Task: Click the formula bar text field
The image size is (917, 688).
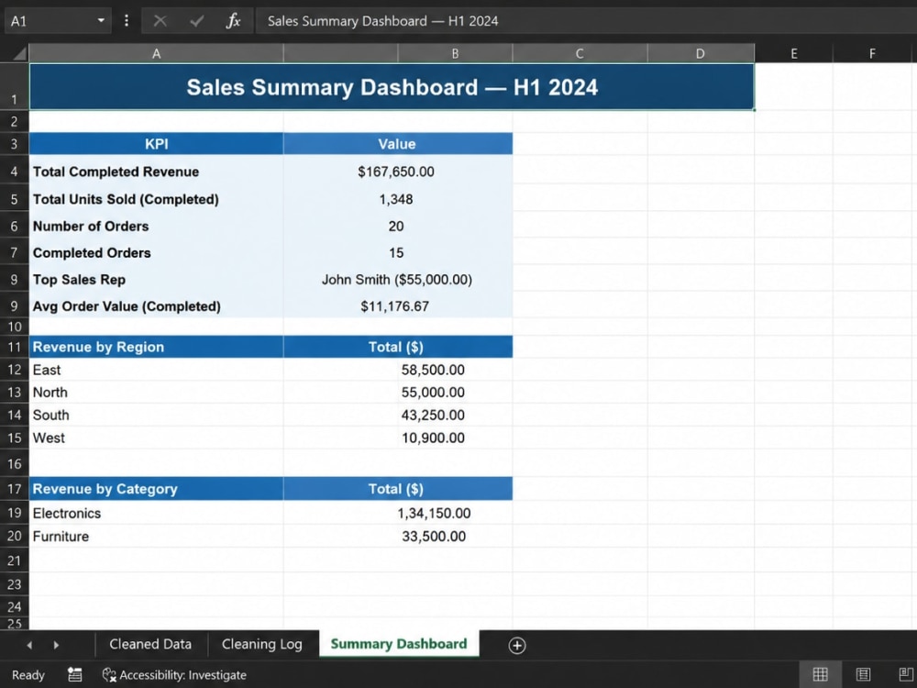Action: pyautogui.click(x=585, y=21)
